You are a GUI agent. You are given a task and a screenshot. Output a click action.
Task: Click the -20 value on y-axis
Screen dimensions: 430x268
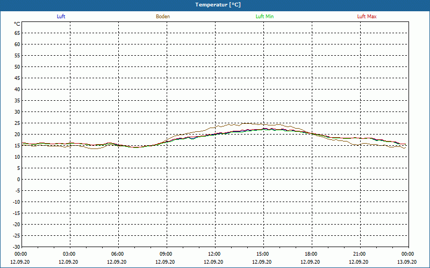pos(17,224)
